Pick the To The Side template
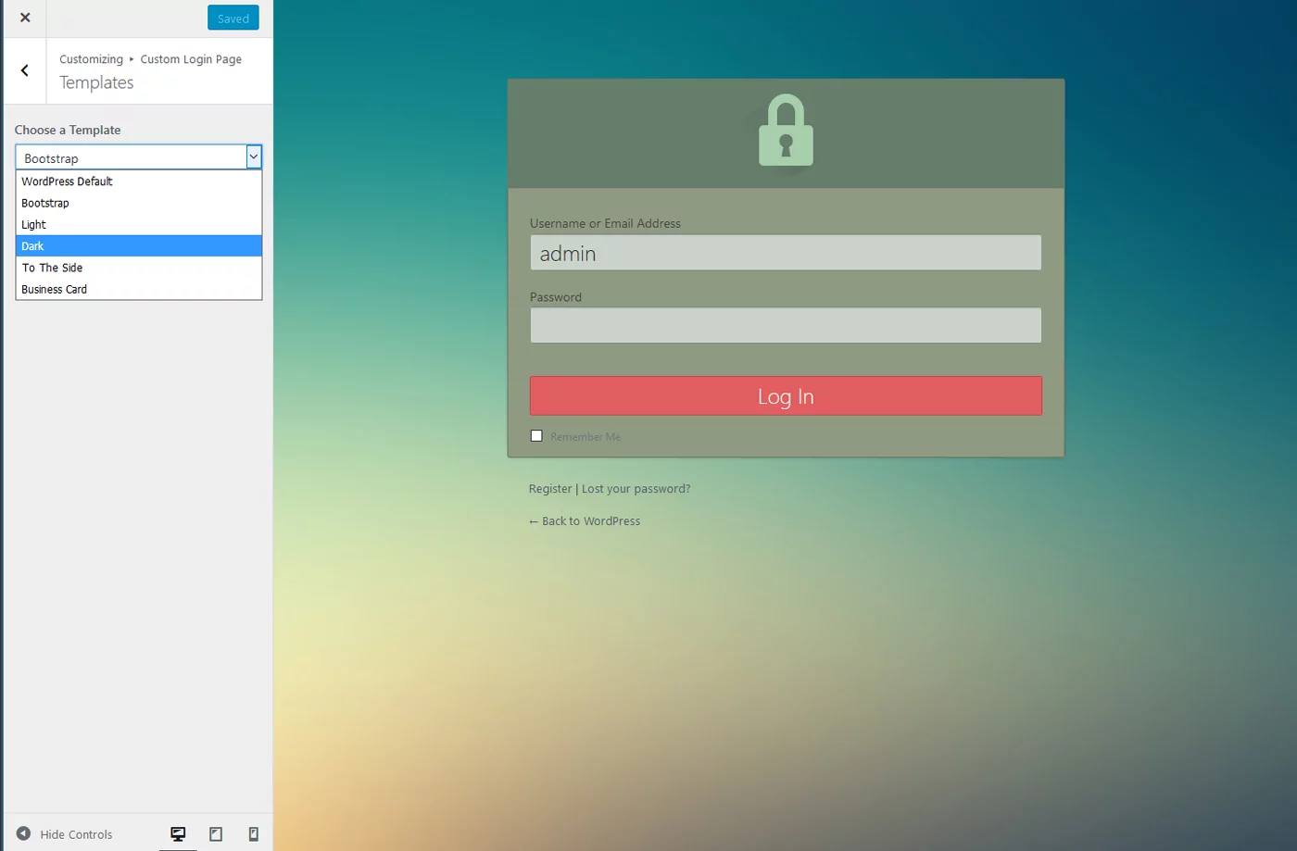This screenshot has height=851, width=1297. [x=139, y=268]
